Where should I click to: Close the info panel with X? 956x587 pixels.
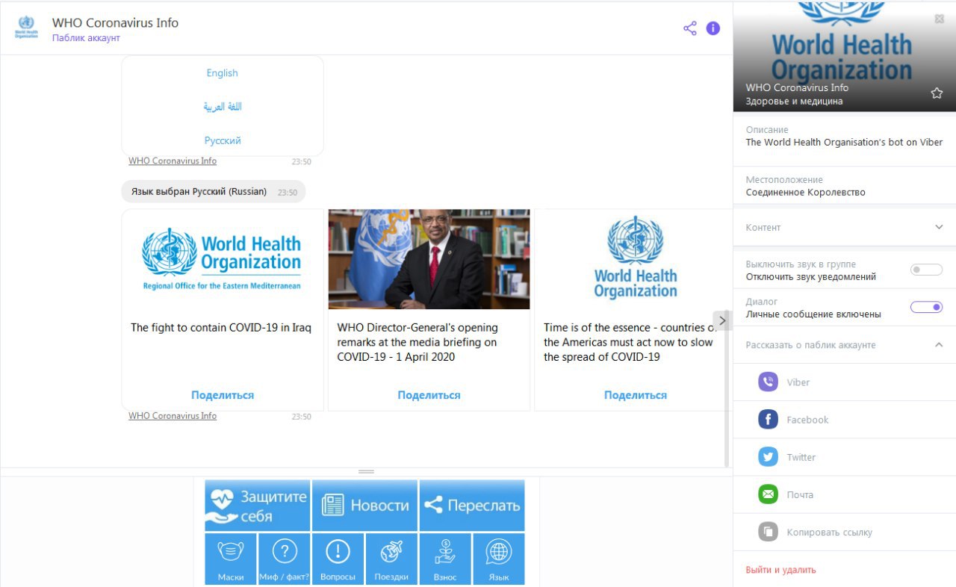940,19
